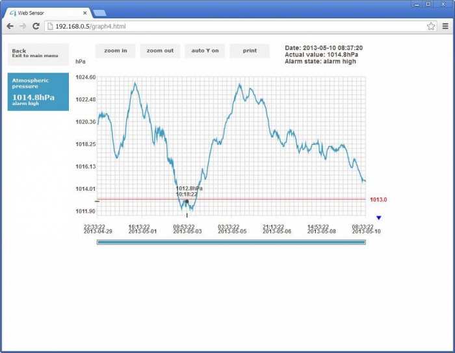This screenshot has width=455, height=353.
Task: Click the browser back arrow
Action: [x=10, y=26]
